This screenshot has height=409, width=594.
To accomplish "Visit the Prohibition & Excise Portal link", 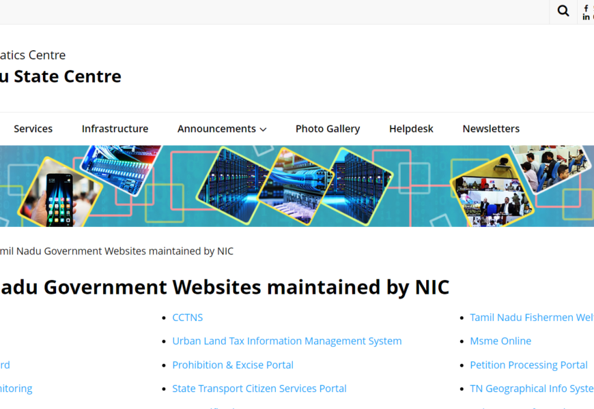I will coord(233,365).
